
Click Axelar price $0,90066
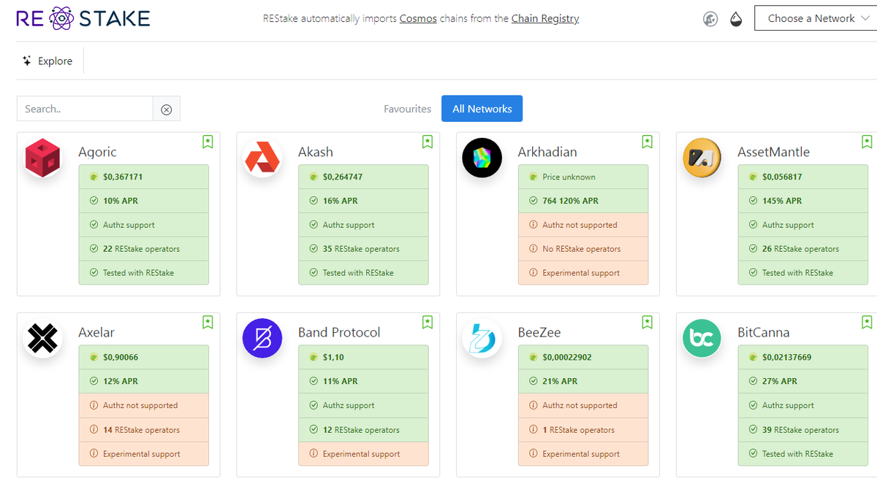[x=143, y=357]
